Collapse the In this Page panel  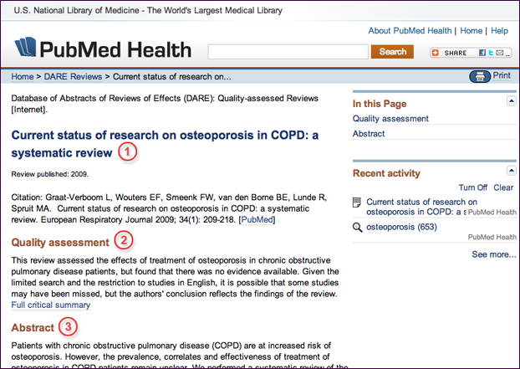512,100
